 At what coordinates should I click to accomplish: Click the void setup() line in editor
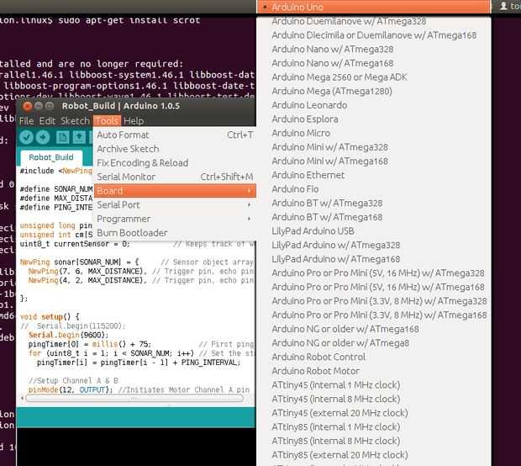coord(50,316)
